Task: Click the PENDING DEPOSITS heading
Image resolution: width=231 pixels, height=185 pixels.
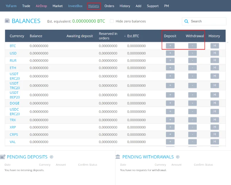Action: (27, 157)
